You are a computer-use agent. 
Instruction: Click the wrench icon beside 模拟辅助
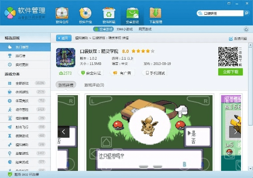click(x=10, y=145)
